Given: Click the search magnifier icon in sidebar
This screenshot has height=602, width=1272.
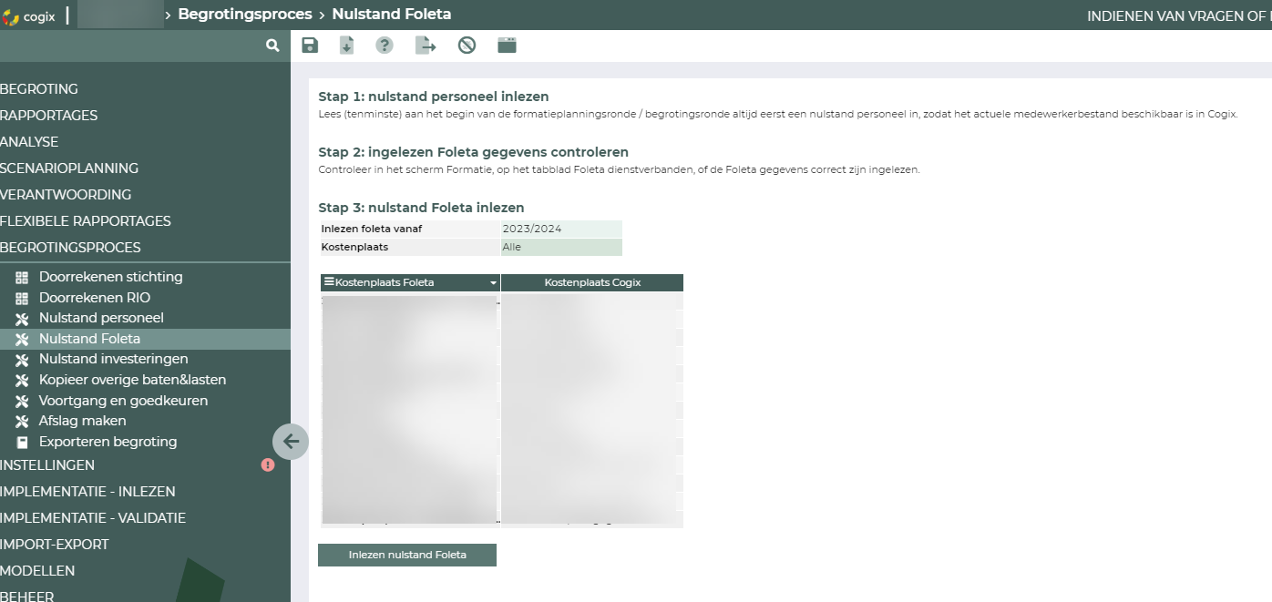Looking at the screenshot, I should tap(272, 46).
